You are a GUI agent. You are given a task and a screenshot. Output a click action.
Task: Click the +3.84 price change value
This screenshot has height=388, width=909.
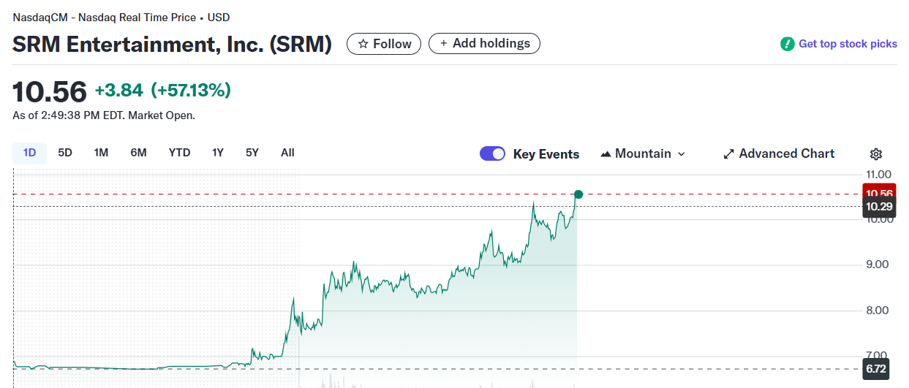pos(119,90)
